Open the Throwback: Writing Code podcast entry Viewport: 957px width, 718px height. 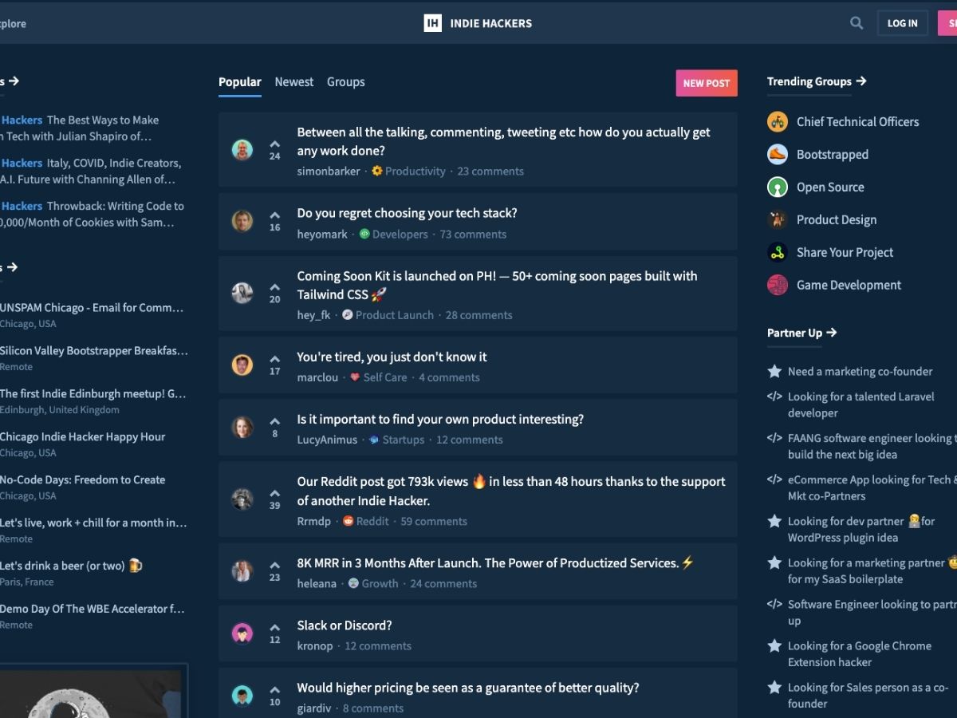92,214
